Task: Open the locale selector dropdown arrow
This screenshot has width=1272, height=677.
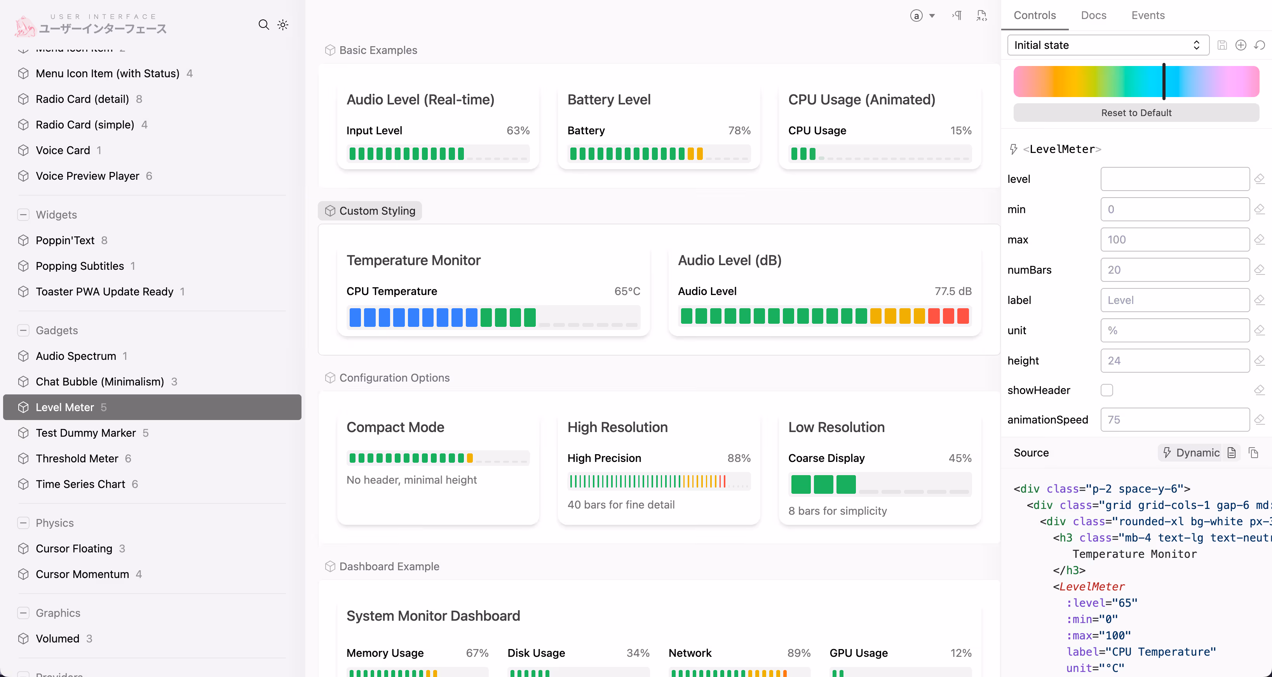Action: [932, 16]
